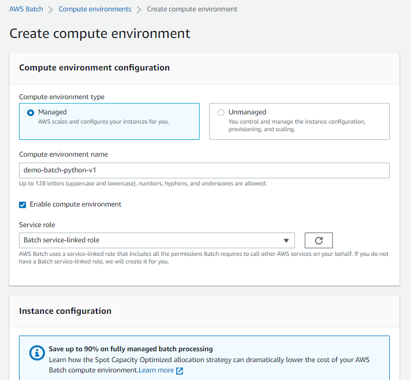Screen dimensions: 411x380
Task: Refresh the service role list
Action: pos(319,240)
